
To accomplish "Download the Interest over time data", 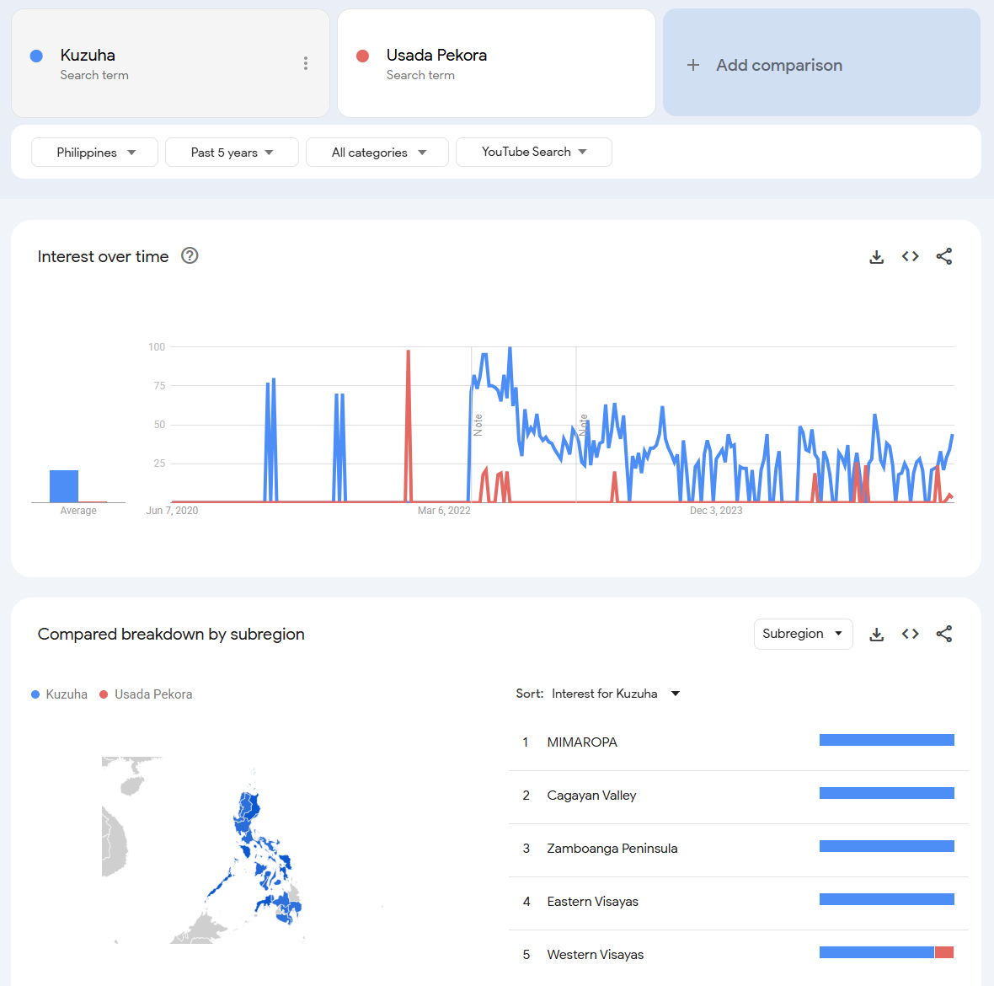I will pyautogui.click(x=876, y=257).
